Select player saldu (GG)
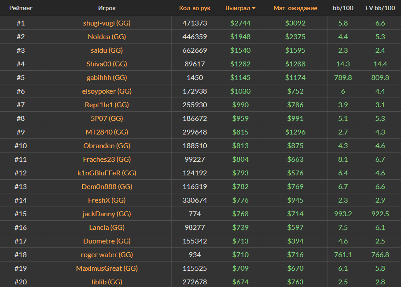This screenshot has width=401, height=287. (107, 51)
